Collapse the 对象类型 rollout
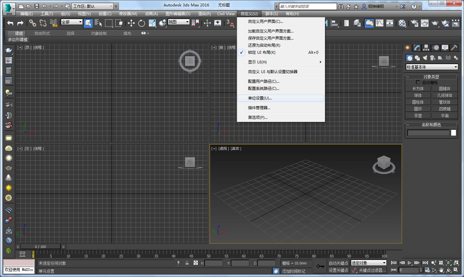This screenshot has height=277, width=464. click(x=431, y=77)
